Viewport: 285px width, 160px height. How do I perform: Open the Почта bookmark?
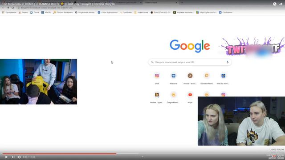coord(35,12)
